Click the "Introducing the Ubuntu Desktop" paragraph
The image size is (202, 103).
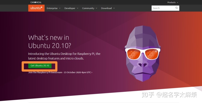(64, 56)
